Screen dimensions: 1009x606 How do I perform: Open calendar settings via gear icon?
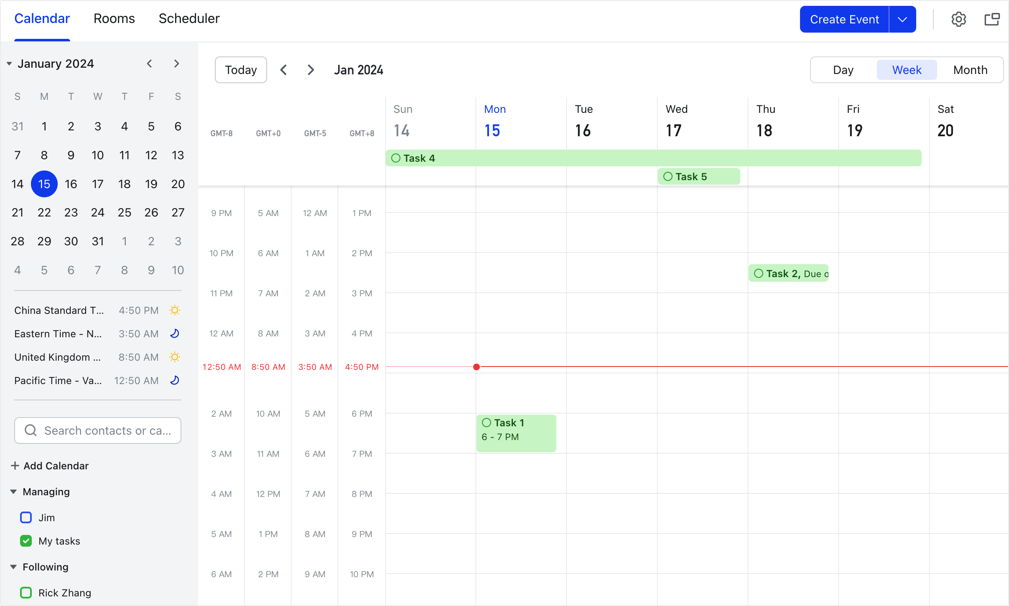(958, 19)
